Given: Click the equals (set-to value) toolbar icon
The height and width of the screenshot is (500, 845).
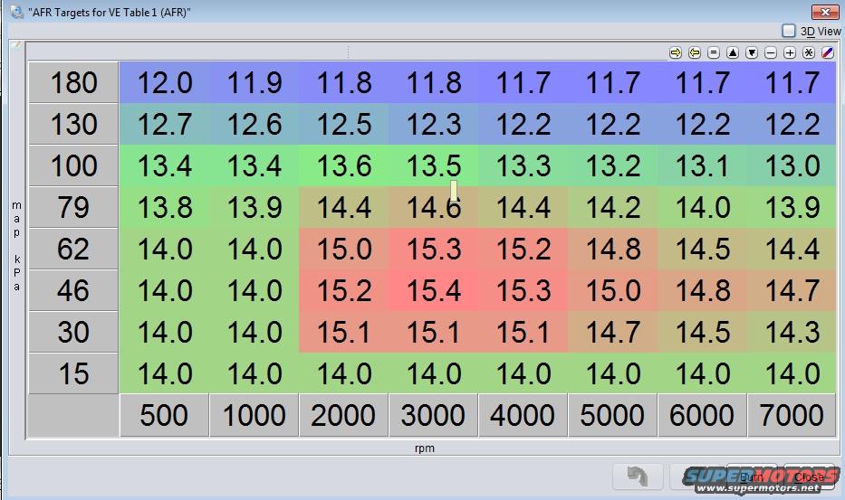Looking at the screenshot, I should click(714, 52).
